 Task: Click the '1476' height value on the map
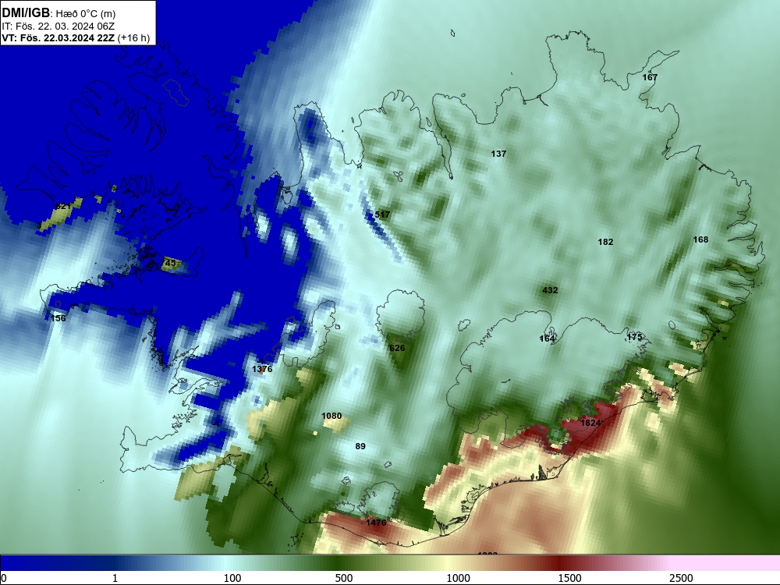(x=376, y=523)
